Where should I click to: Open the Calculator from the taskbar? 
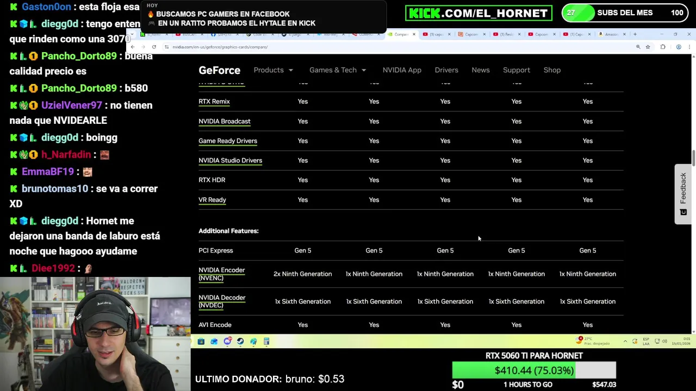click(266, 341)
